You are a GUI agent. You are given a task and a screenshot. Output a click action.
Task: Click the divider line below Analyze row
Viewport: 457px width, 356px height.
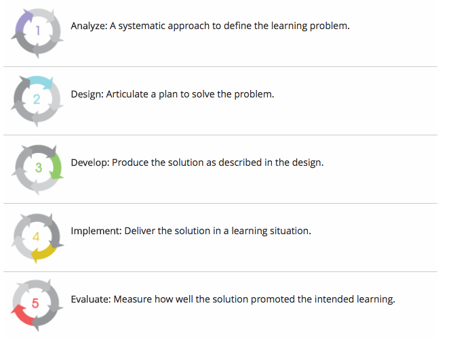click(220, 66)
